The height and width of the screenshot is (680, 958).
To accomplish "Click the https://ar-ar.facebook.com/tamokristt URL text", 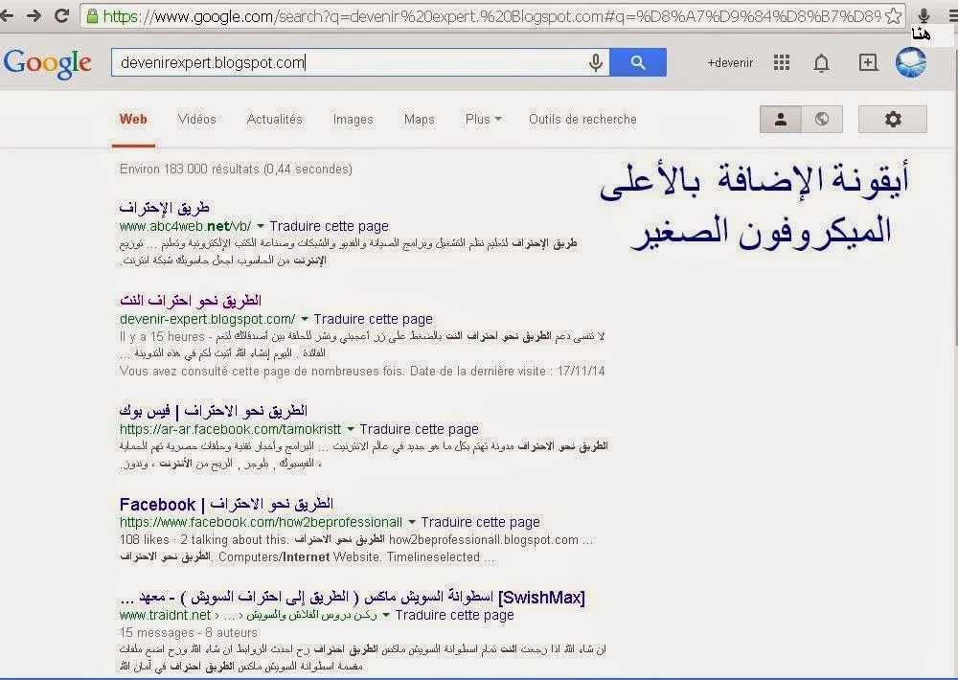I will (x=230, y=429).
